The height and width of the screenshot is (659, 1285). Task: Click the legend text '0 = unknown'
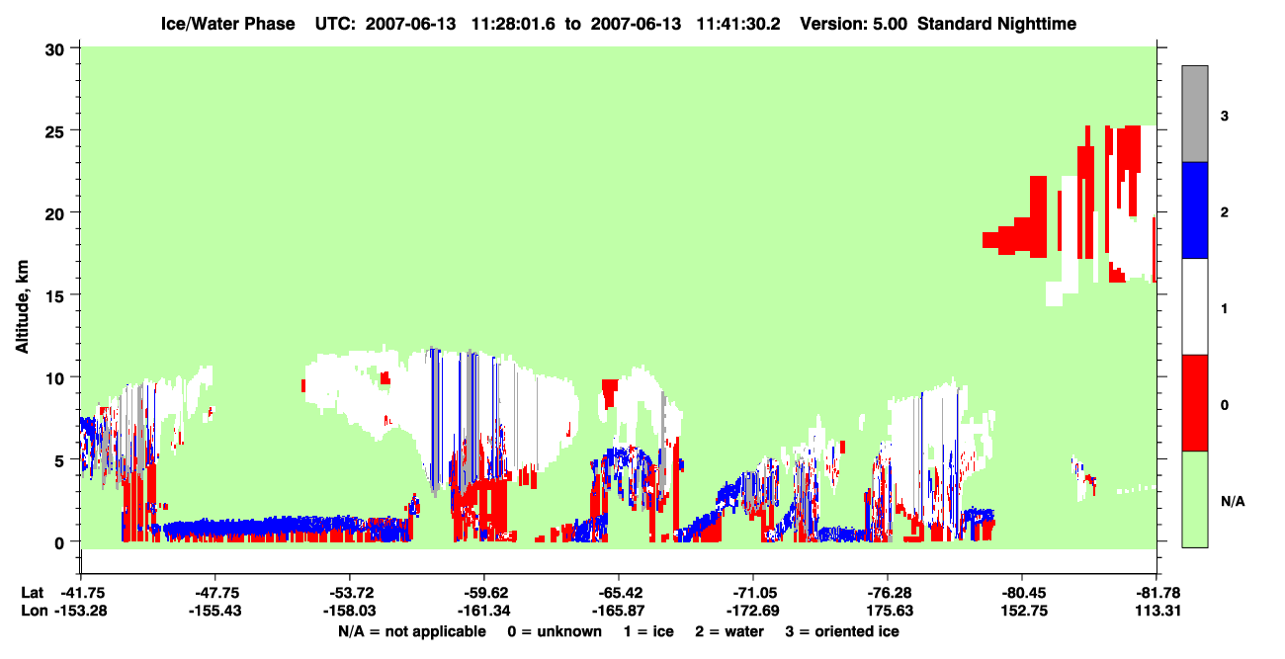(x=554, y=631)
